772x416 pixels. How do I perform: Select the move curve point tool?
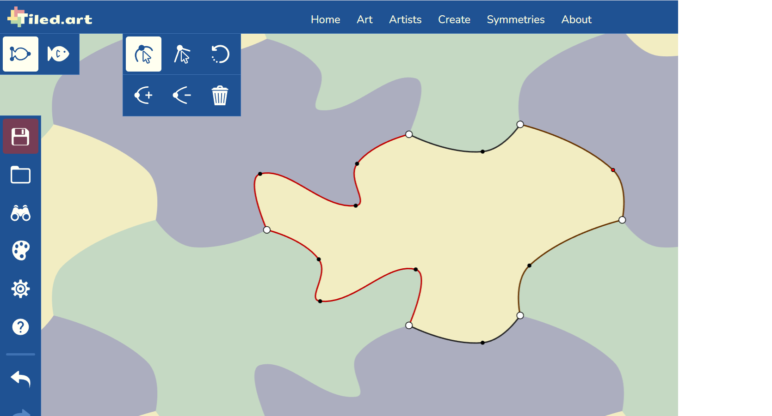point(144,54)
